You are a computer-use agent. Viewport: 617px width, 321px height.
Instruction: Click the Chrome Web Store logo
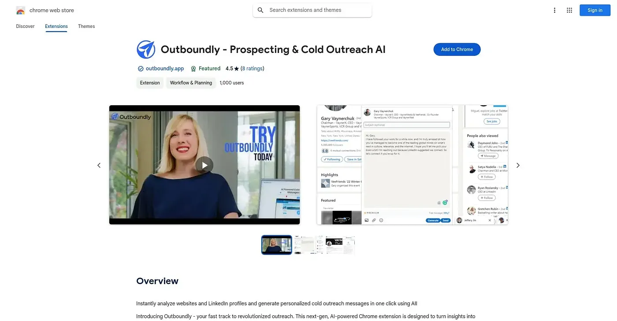click(20, 10)
